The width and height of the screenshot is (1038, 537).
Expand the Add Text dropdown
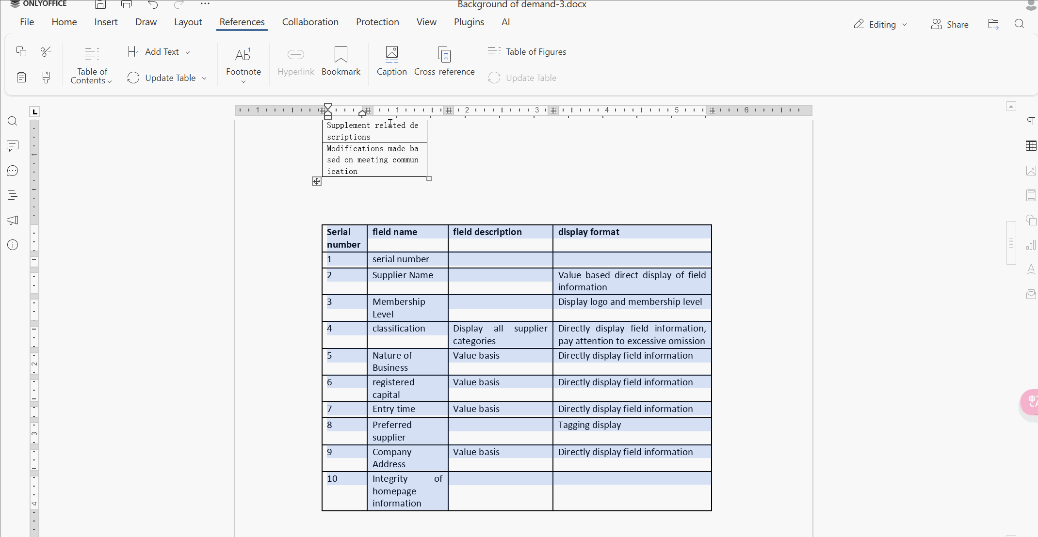[x=188, y=52]
